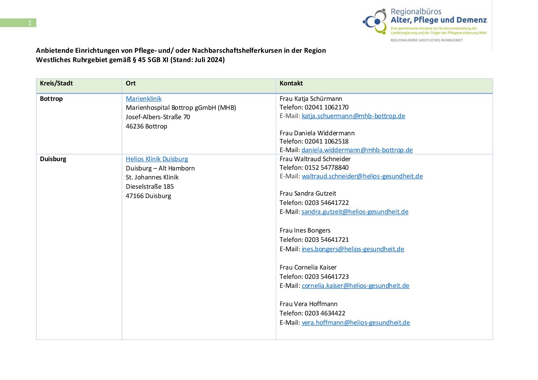Click the Bottrop row label
The width and height of the screenshot is (538, 380).
(x=51, y=99)
